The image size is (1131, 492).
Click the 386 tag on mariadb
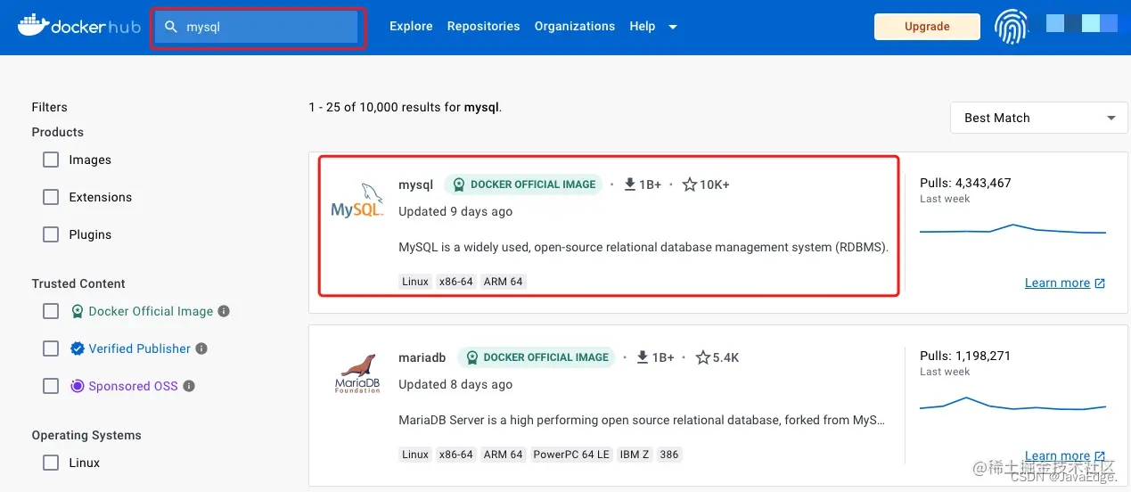669,455
